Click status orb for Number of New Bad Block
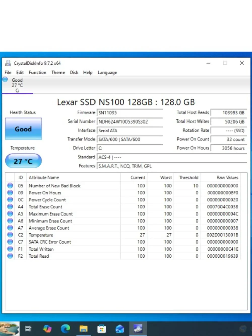 tap(10, 186)
